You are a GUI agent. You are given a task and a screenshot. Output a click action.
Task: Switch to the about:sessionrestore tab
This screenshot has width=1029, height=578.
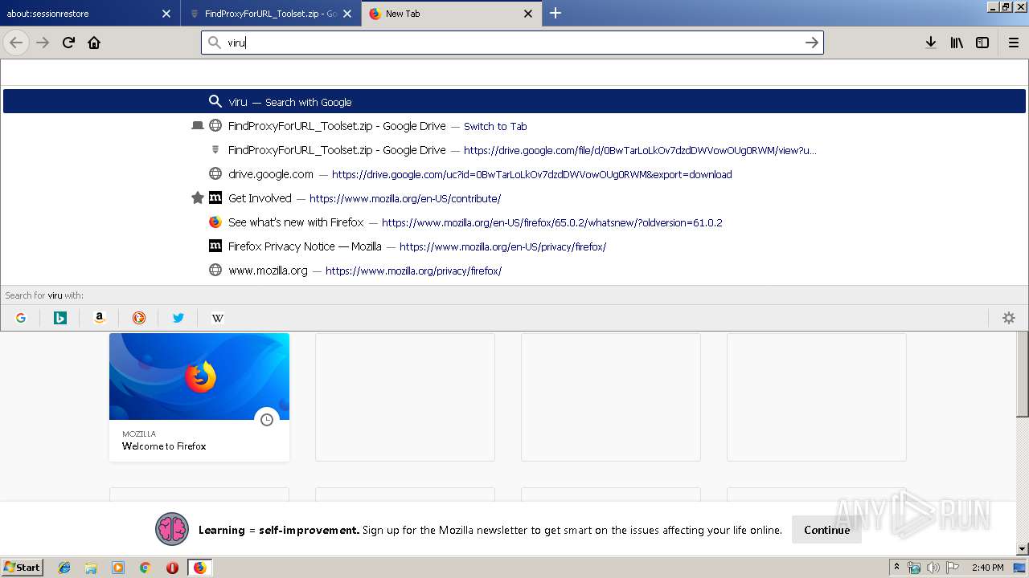click(88, 14)
